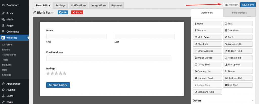
Task: Add a File Upload field
Action: (x=238, y=65)
